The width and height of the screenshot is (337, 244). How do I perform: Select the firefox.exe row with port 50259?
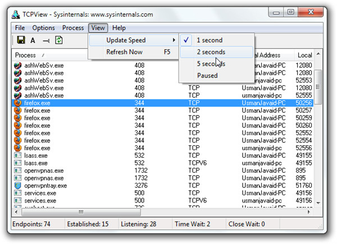(x=163, y=118)
